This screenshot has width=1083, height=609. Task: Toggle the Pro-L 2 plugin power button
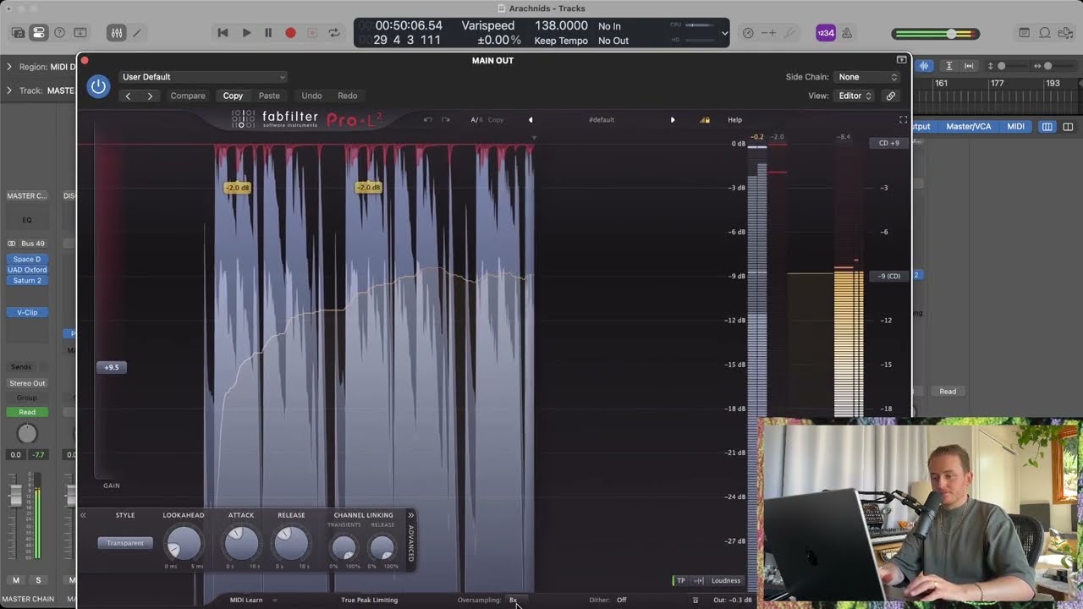click(99, 86)
